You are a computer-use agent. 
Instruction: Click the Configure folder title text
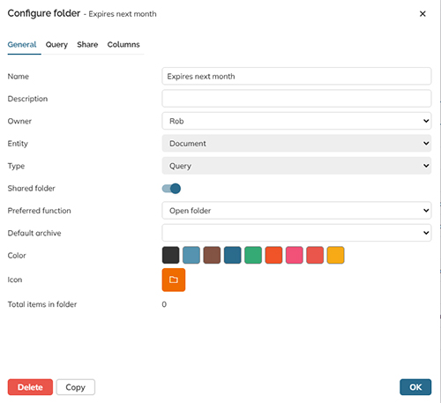[44, 13]
